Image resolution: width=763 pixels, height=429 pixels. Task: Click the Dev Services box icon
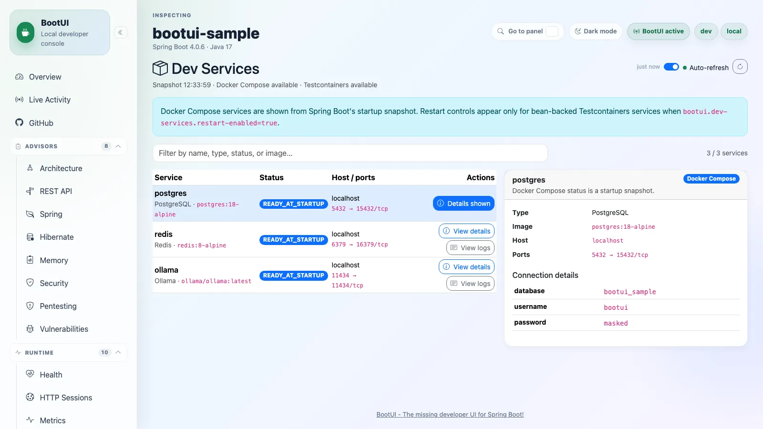tap(160, 68)
